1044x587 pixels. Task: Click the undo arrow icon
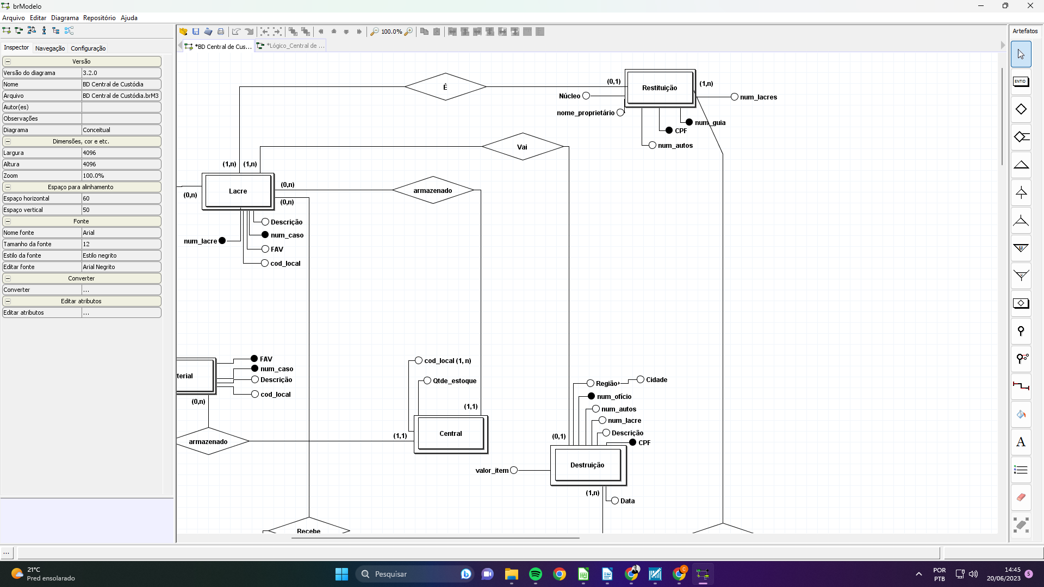coord(236,32)
